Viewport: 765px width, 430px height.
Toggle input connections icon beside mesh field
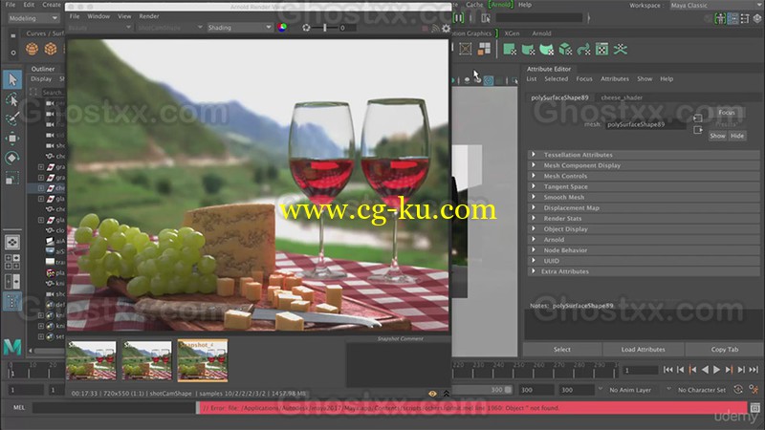[698, 118]
